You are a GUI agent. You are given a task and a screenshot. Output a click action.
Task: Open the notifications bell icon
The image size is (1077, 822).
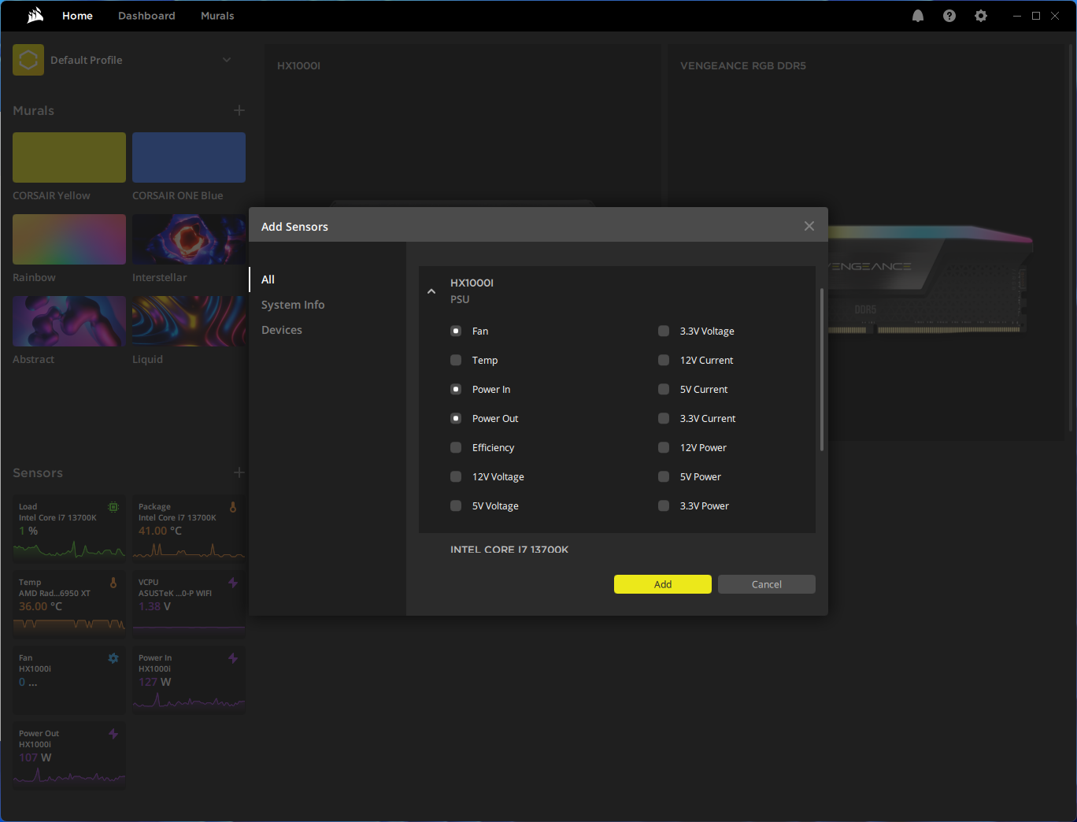918,16
